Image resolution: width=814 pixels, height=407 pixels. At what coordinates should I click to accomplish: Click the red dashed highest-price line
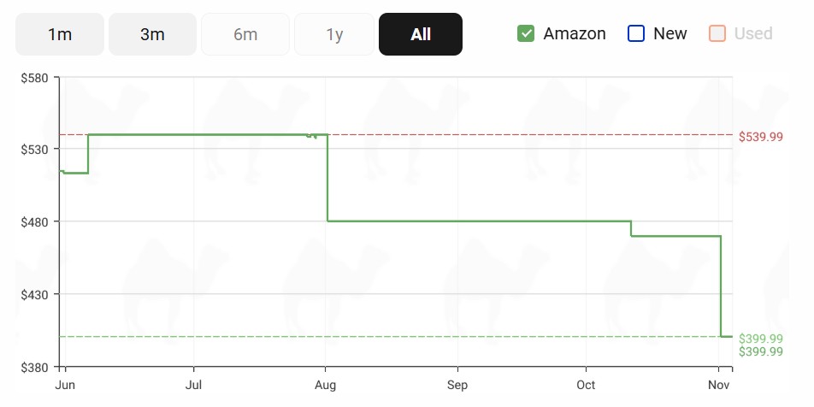coord(513,135)
